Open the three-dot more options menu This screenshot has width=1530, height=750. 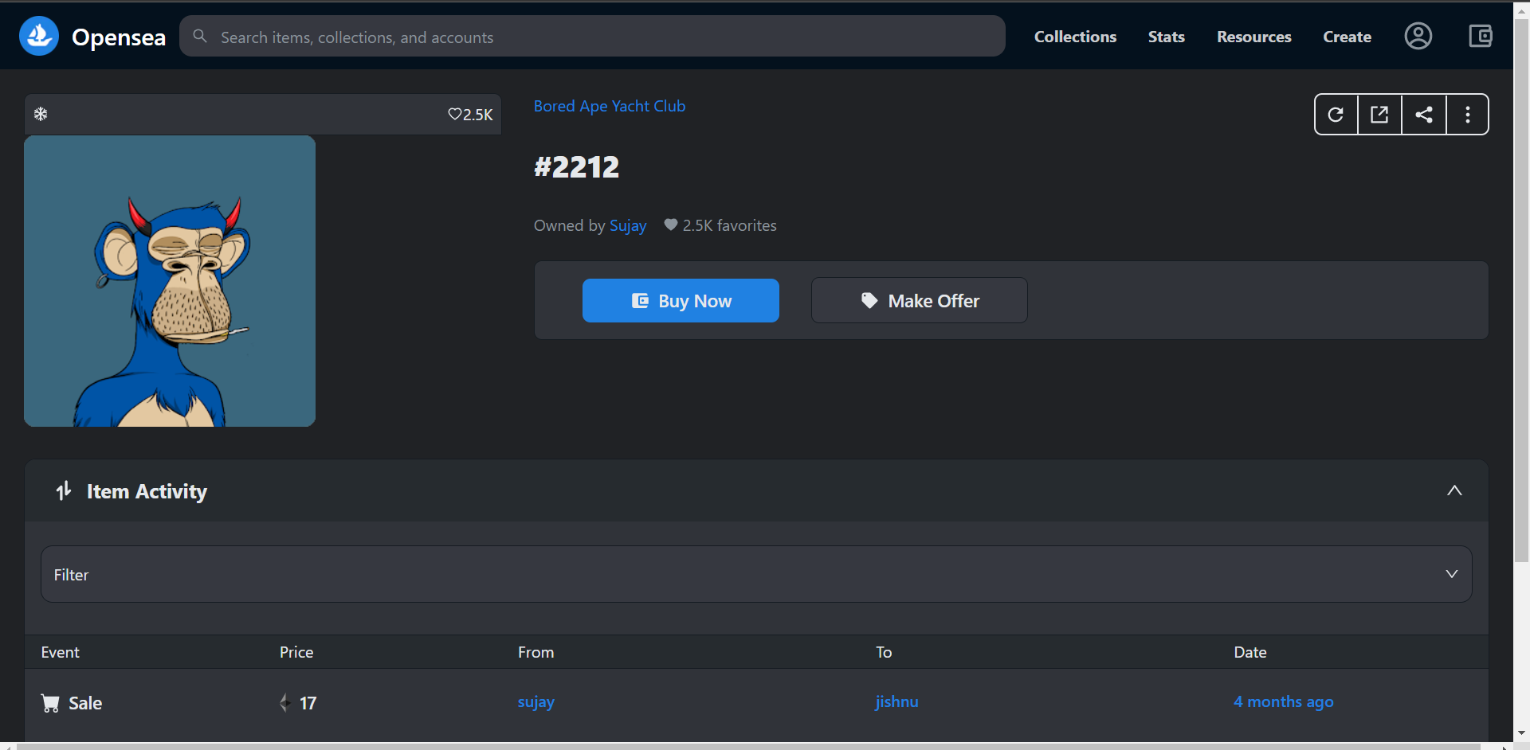[1467, 114]
